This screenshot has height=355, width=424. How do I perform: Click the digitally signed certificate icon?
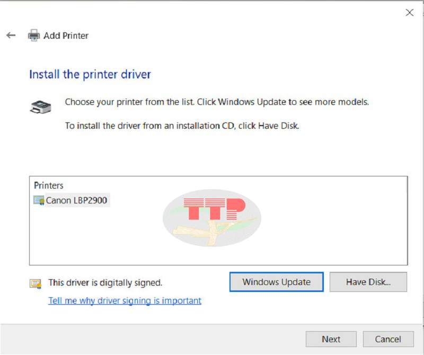point(36,284)
